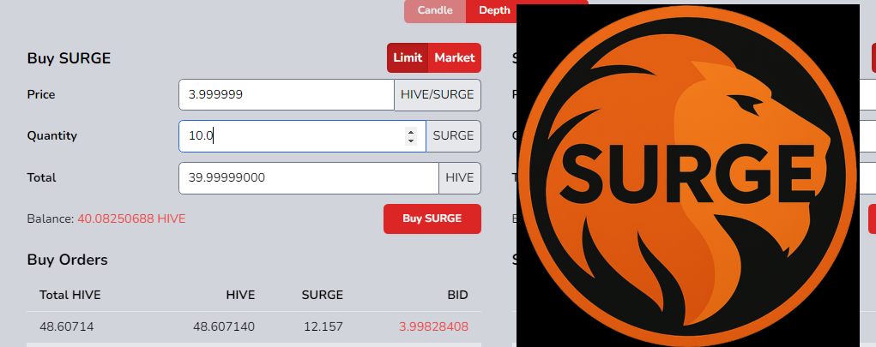Switch to the Depth chart tab
Viewport: 876px width, 347px height.
click(x=494, y=10)
